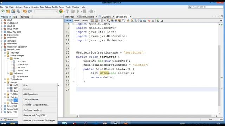225x126 pixels.
Task: Open the Debug Project dropdown arrow
Action: [x=88, y=12]
